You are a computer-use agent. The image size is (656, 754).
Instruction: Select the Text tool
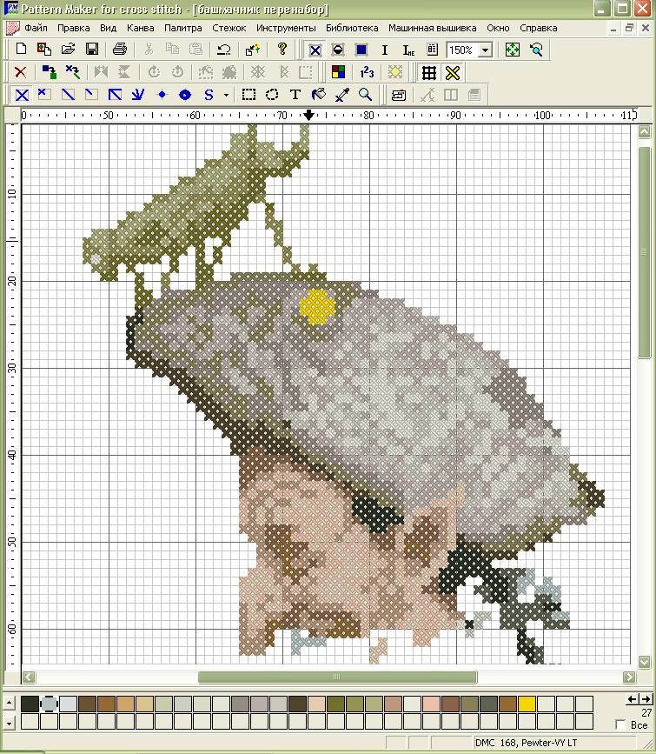295,95
